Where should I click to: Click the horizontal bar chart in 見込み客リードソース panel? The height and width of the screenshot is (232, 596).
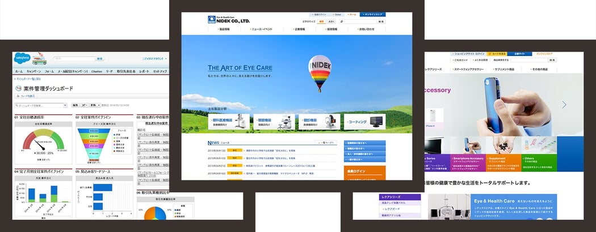(x=112, y=196)
